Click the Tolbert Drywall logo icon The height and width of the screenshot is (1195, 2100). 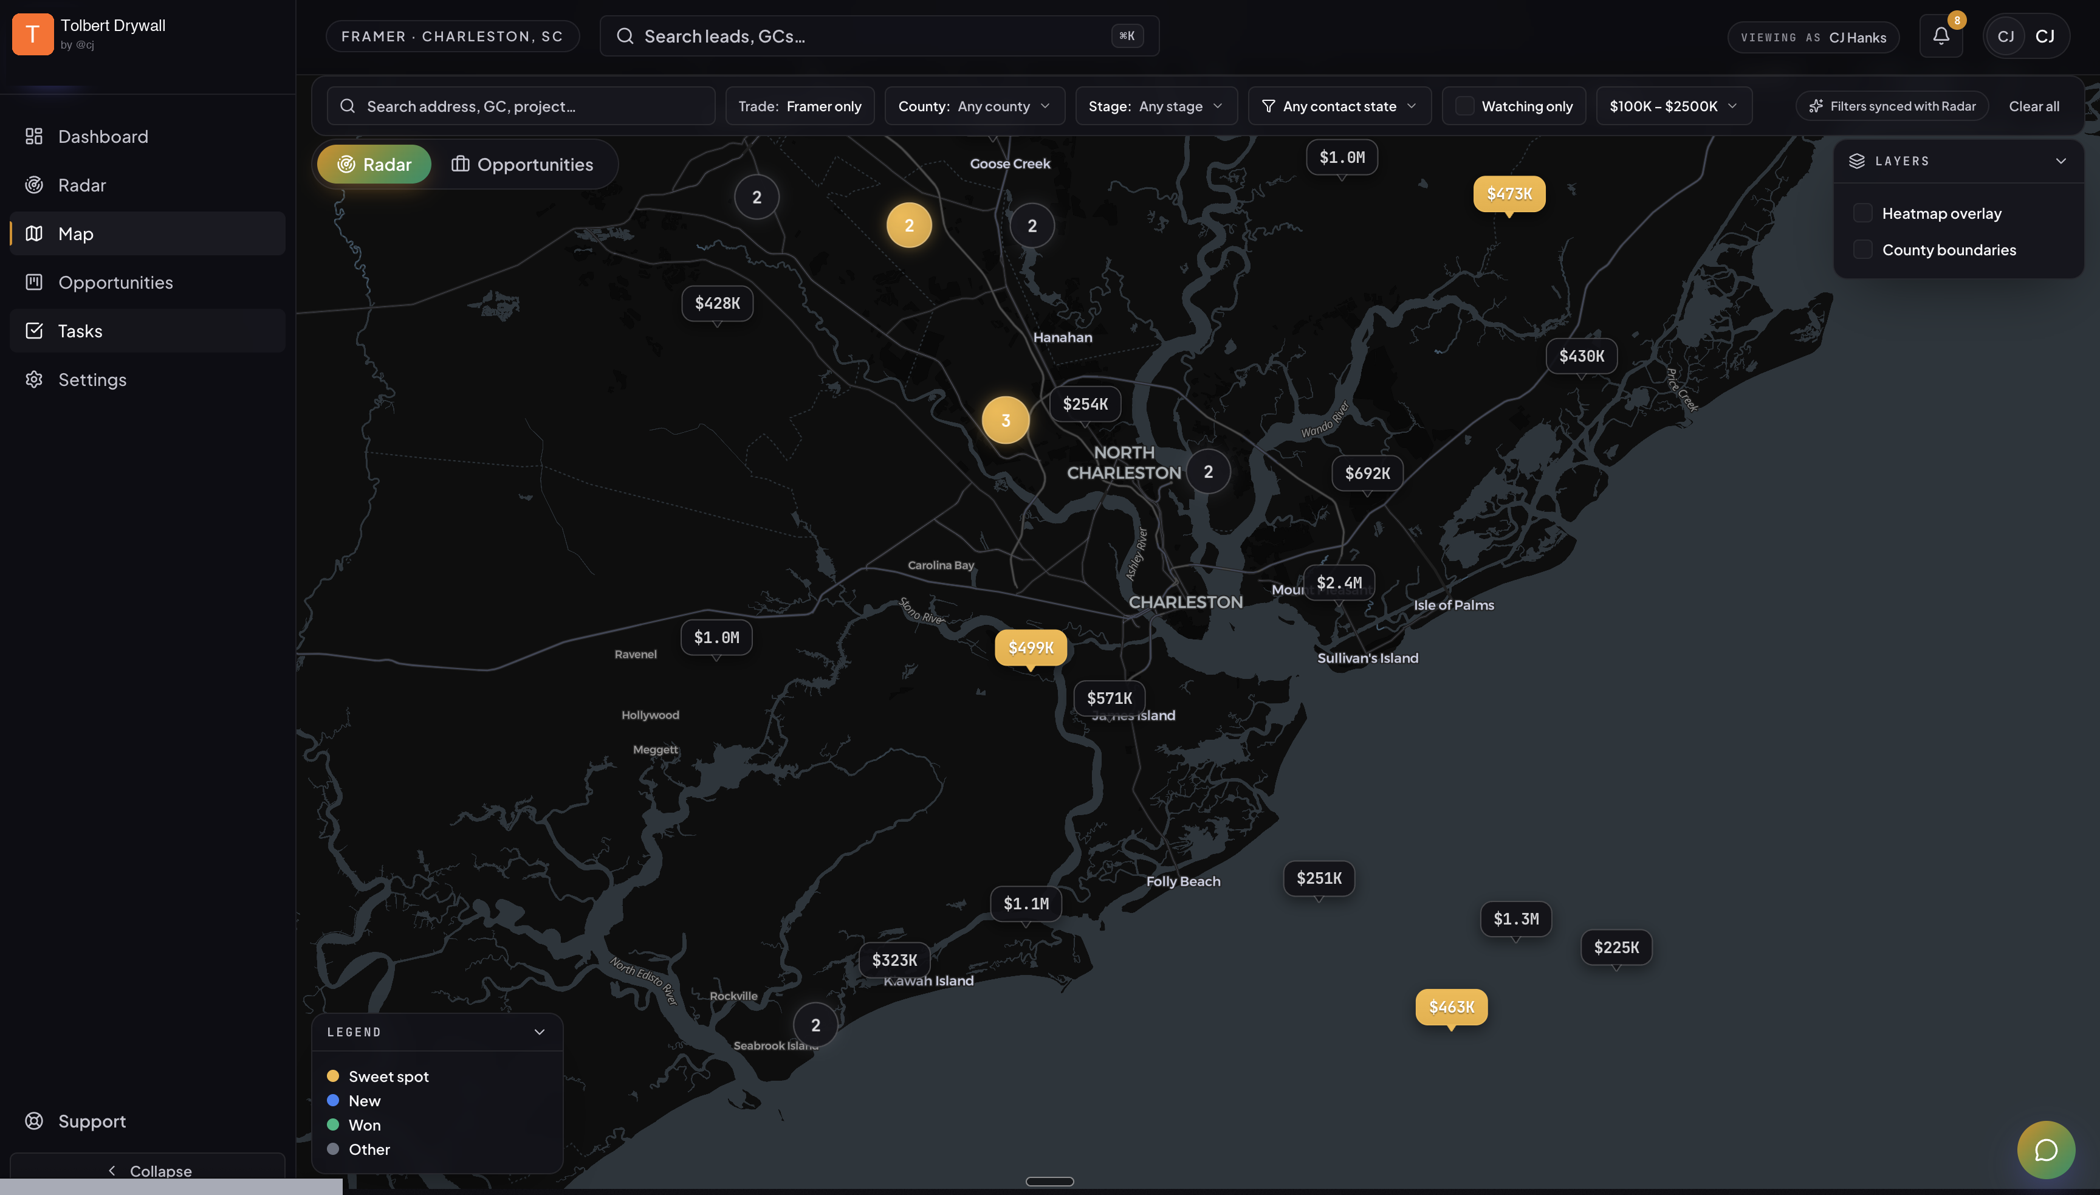coord(33,33)
